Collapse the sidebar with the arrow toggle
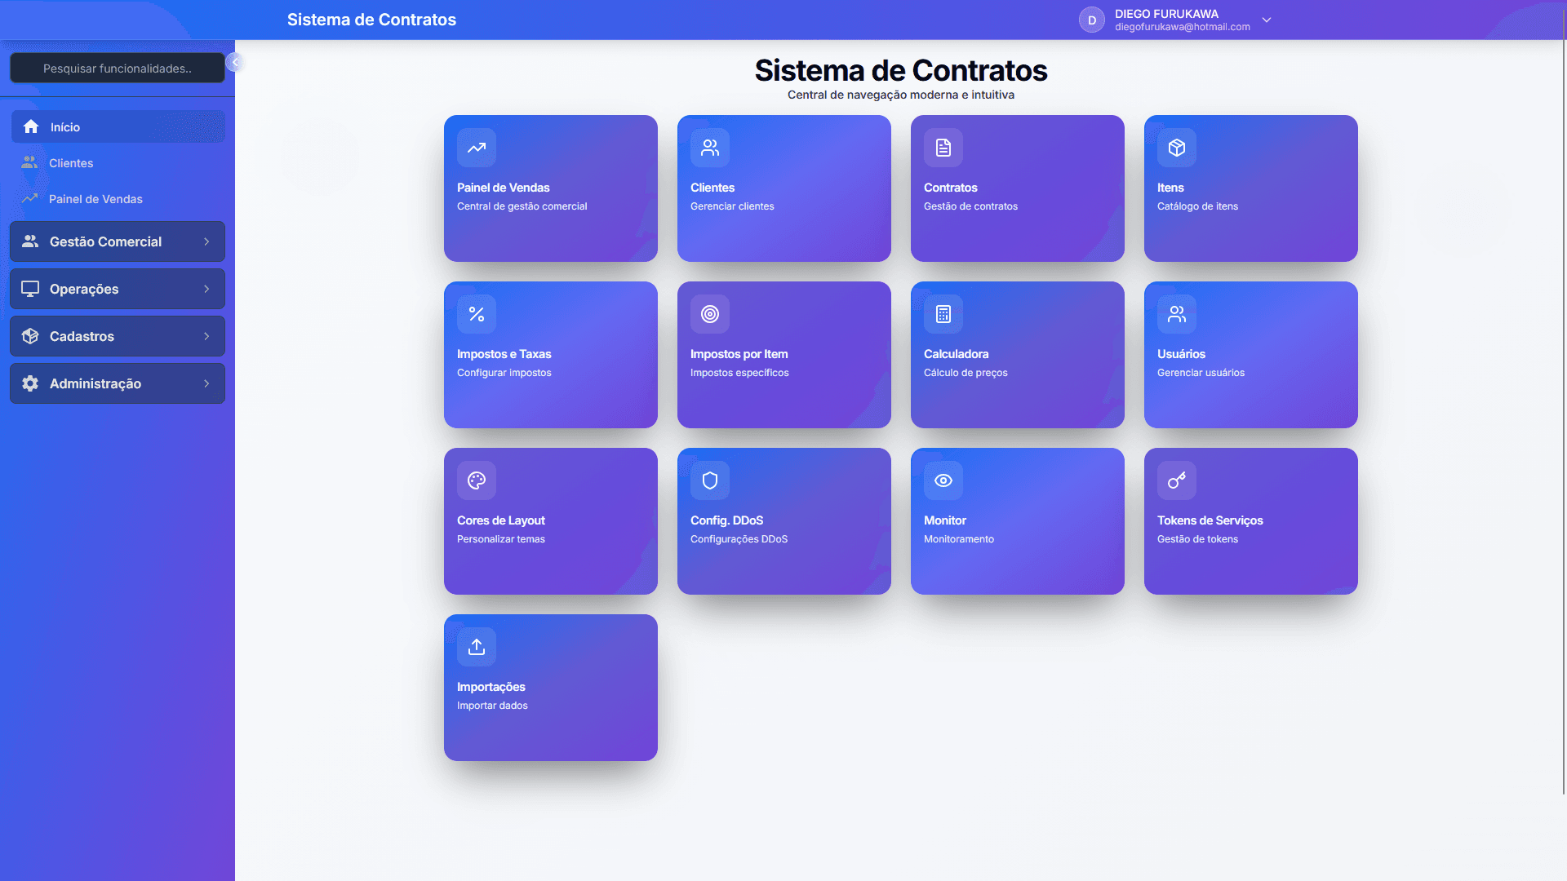The width and height of the screenshot is (1567, 881). point(235,61)
